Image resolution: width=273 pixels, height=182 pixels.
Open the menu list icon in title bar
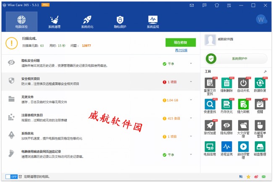[x=229, y=5]
